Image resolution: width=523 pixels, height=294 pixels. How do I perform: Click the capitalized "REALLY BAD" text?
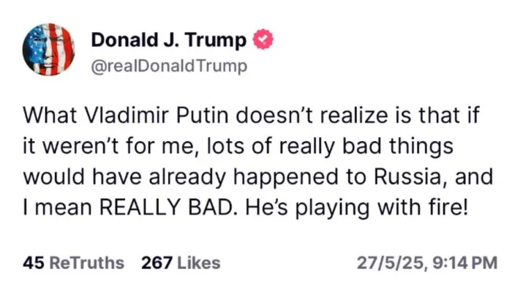pyautogui.click(x=166, y=207)
